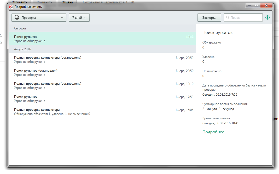The height and width of the screenshot is (174, 279).
Task: Select Полная проверка компьютера (остановлена) at 19:10
Action: (x=102, y=85)
